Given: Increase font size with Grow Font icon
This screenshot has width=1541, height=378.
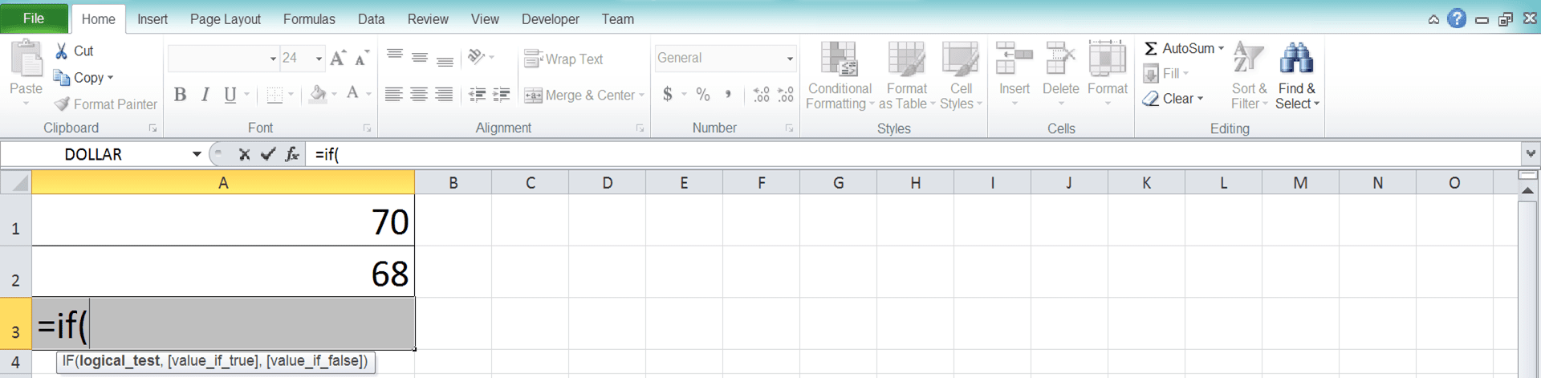Looking at the screenshot, I should point(338,58).
